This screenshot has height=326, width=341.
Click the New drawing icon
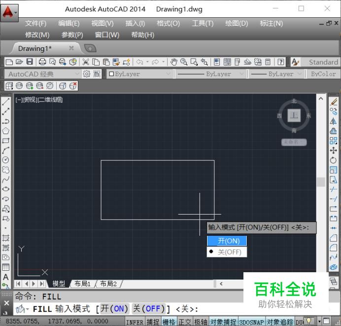point(9,62)
